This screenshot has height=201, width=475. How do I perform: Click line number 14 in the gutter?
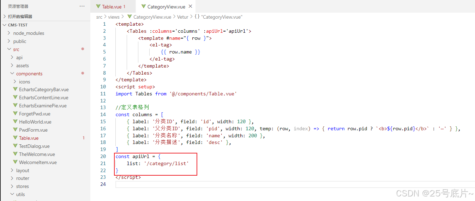point(103,114)
